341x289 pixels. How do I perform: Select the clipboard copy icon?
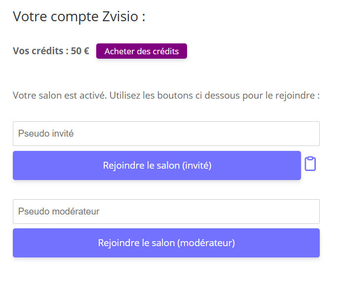[x=310, y=164]
